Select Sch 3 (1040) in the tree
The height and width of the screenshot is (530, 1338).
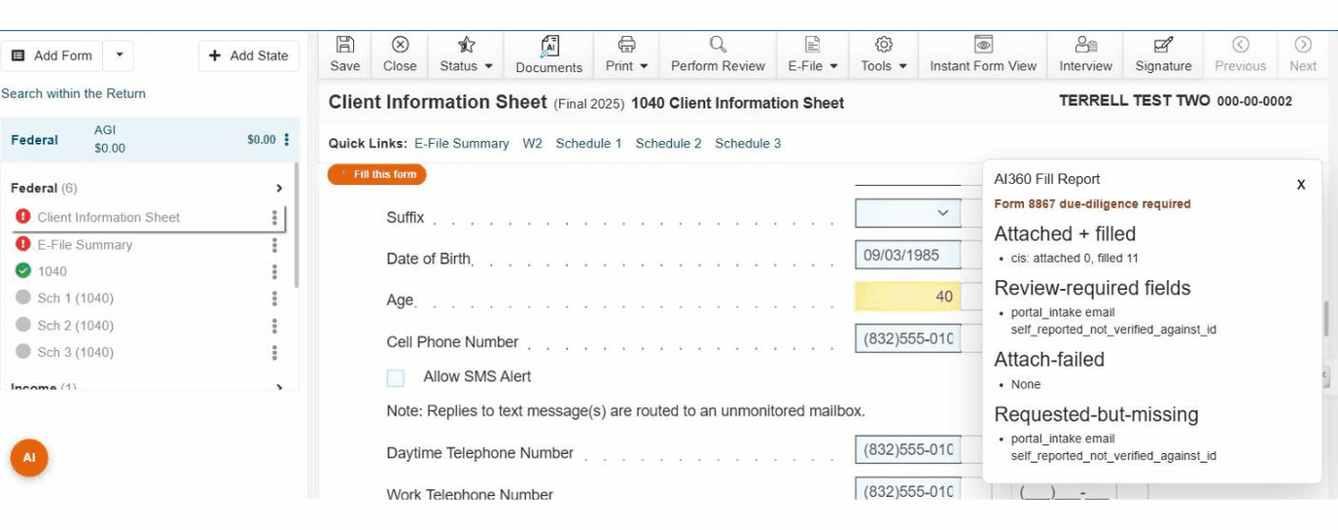(x=76, y=352)
